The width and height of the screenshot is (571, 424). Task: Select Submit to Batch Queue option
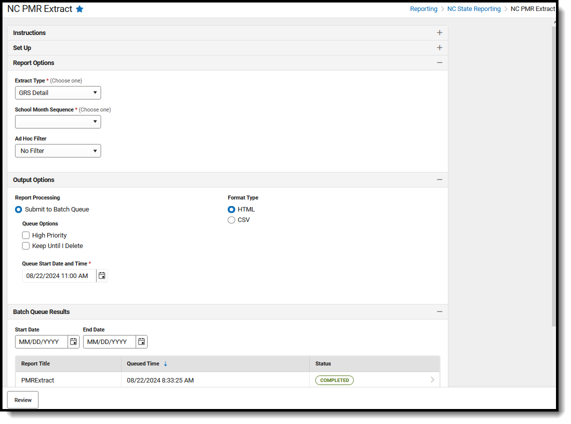click(19, 209)
